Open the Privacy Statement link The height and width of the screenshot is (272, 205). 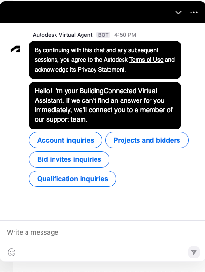pyautogui.click(x=101, y=70)
